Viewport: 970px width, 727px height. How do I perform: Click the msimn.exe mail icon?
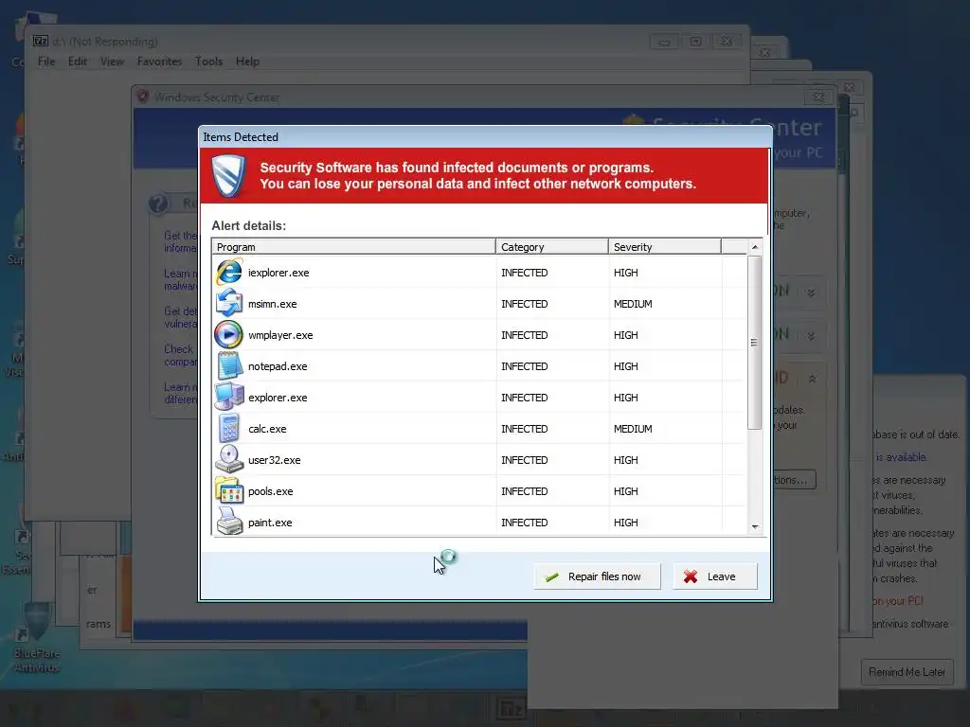(x=229, y=304)
